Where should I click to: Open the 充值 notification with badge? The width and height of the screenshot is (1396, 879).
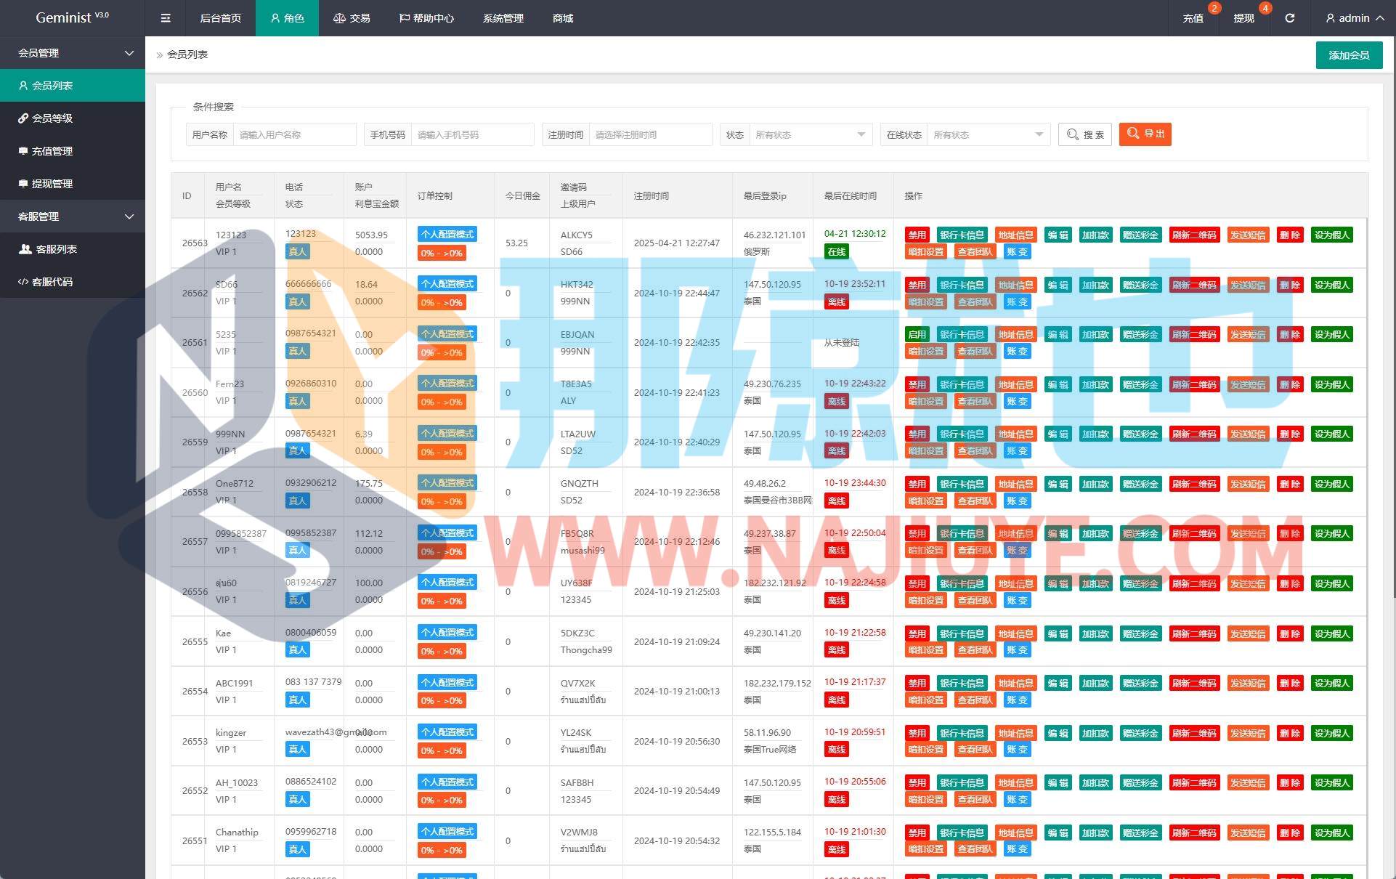pos(1193,18)
